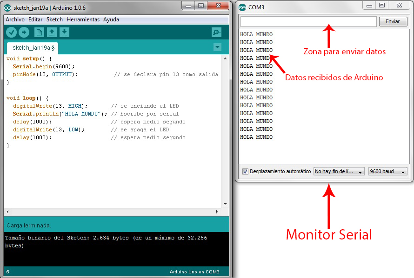Open the Editar menu
Image resolution: width=414 pixels, height=278 pixels.
(x=35, y=19)
